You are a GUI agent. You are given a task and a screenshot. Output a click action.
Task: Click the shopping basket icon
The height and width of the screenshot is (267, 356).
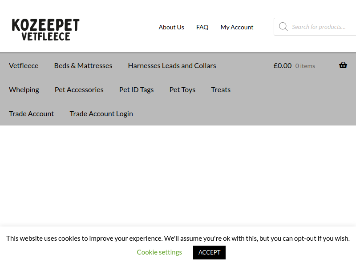click(343, 65)
